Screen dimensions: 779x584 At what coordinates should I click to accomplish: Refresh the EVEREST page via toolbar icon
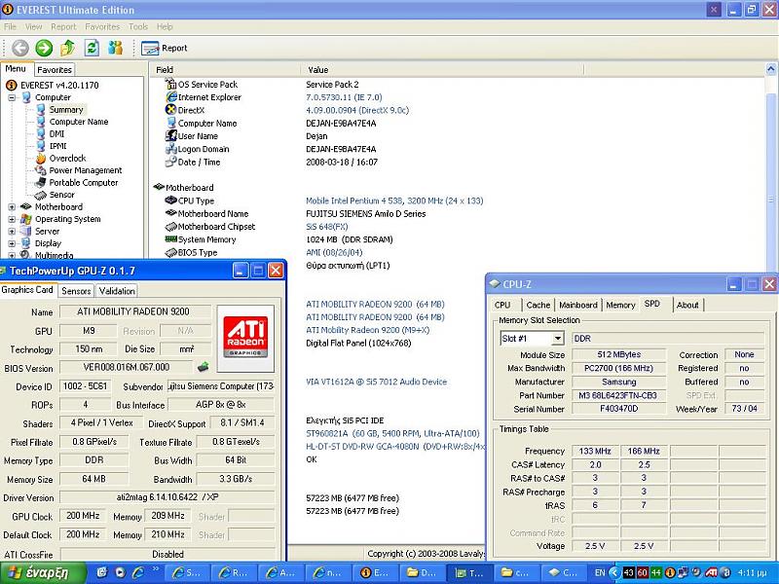(x=92, y=48)
